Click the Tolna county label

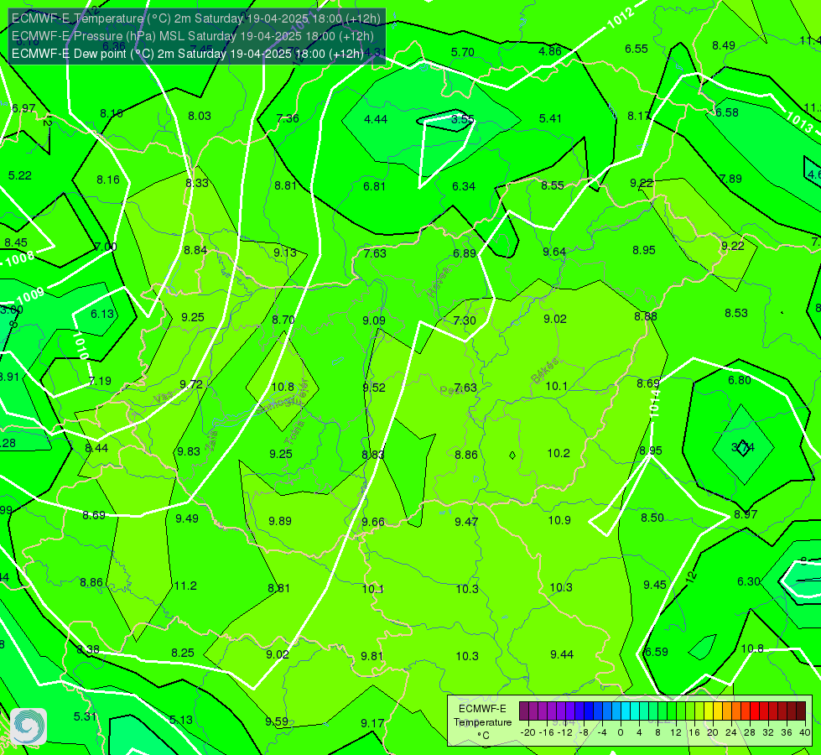(x=294, y=433)
